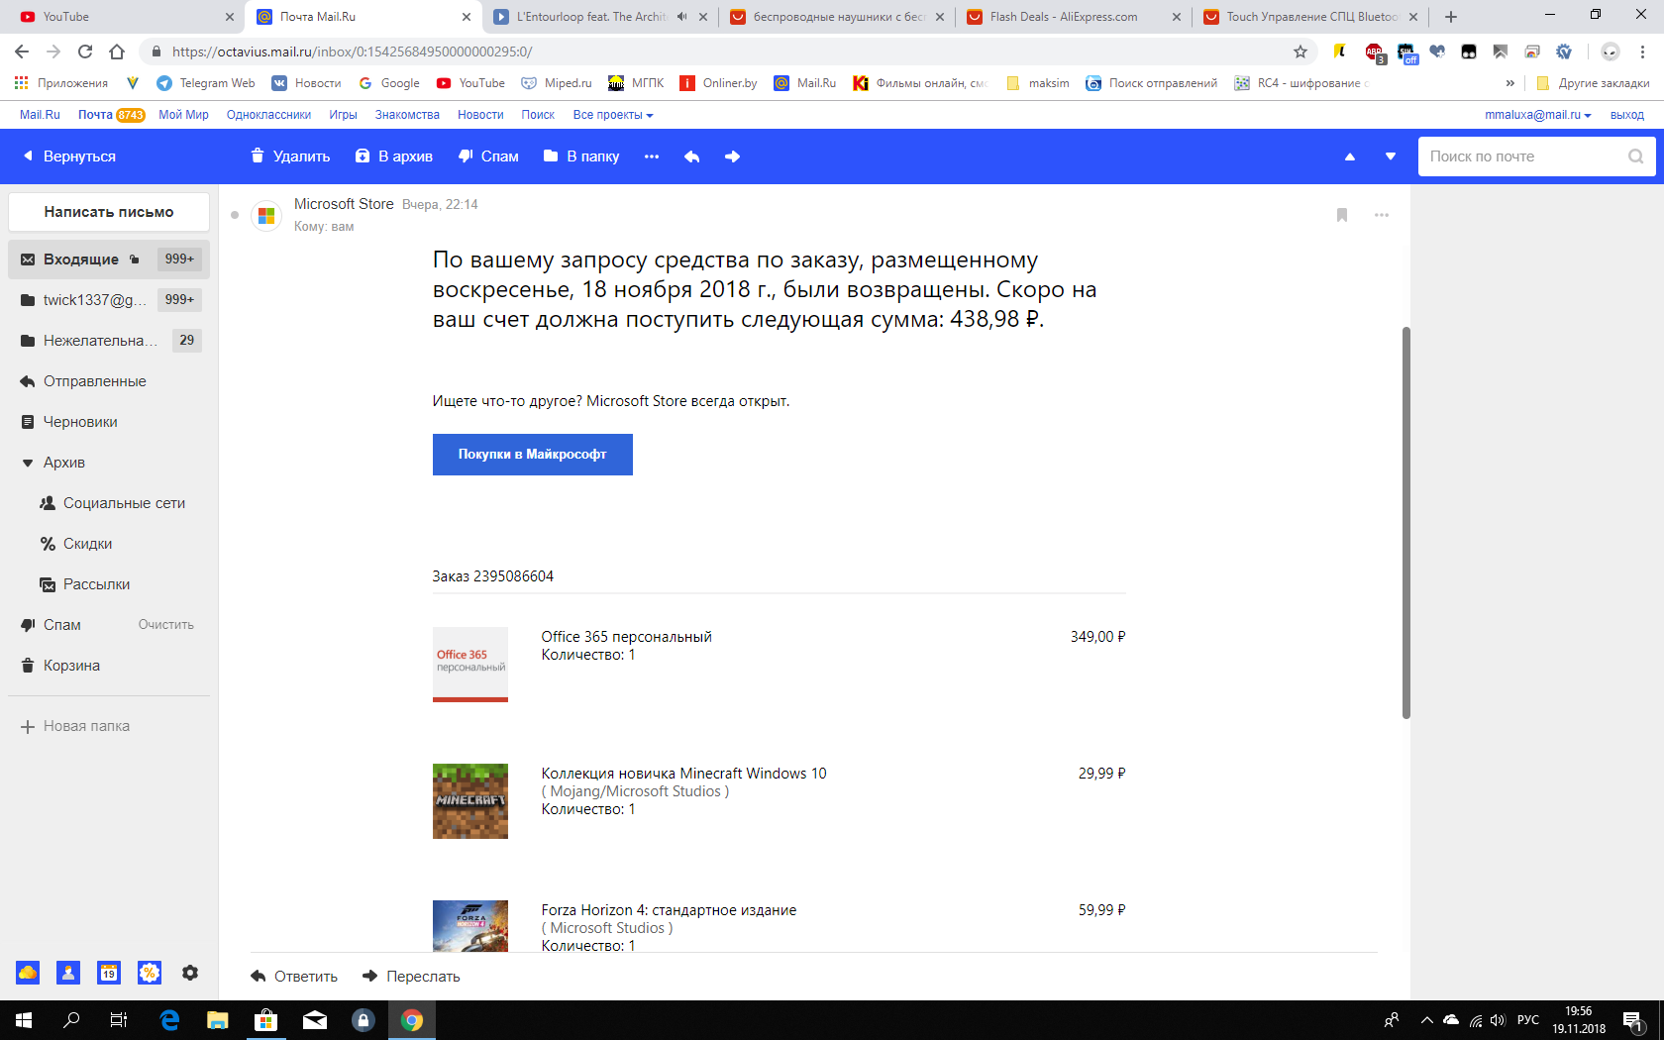Open the more actions dots in blue toolbar
Image resolution: width=1664 pixels, height=1040 pixels.
point(652,156)
